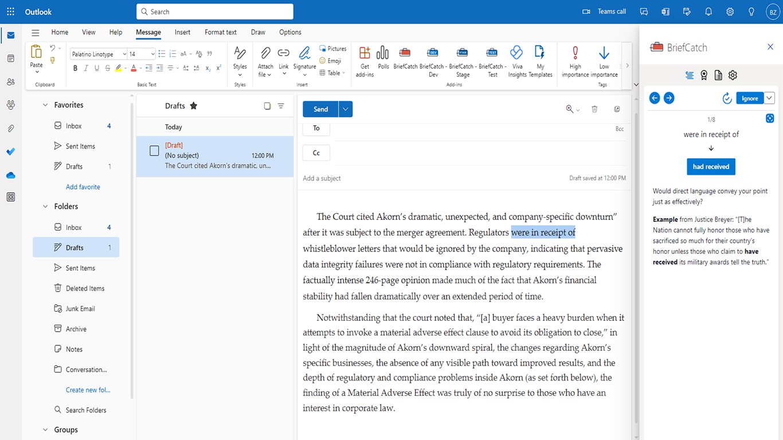Open My Templates
783x440 pixels.
[x=540, y=61]
